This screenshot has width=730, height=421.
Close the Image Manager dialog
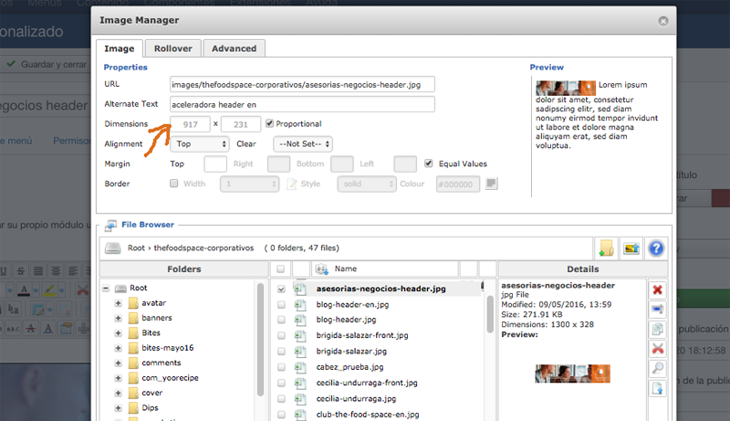point(663,21)
